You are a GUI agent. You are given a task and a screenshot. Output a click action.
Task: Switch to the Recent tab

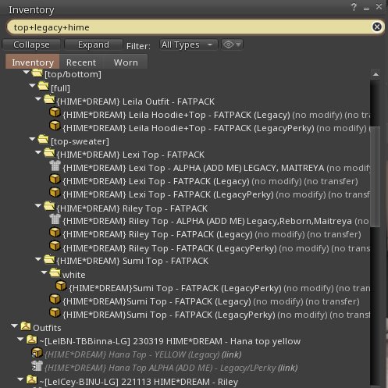(x=81, y=62)
